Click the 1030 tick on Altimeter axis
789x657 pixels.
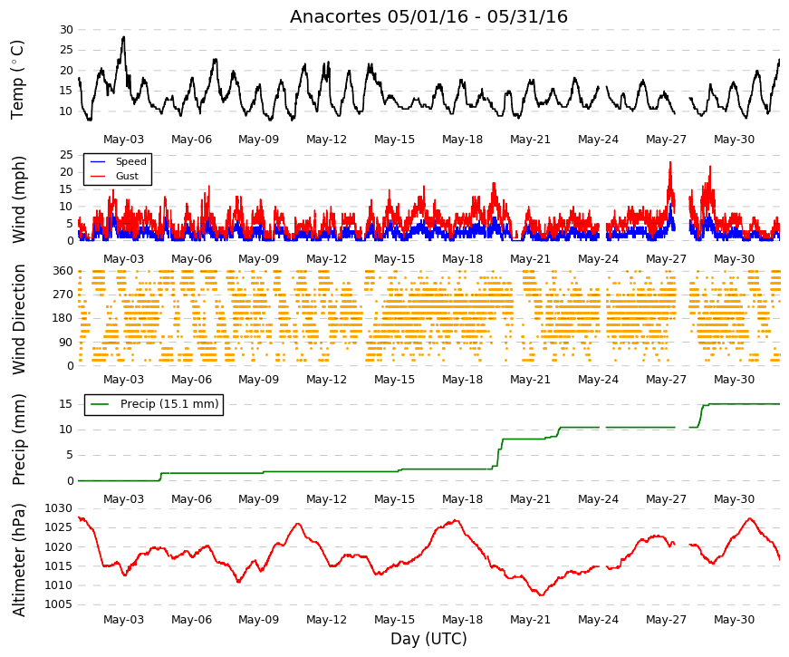[58, 508]
